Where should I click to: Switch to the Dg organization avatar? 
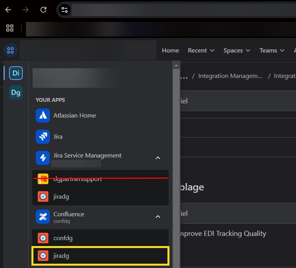pyautogui.click(x=16, y=92)
